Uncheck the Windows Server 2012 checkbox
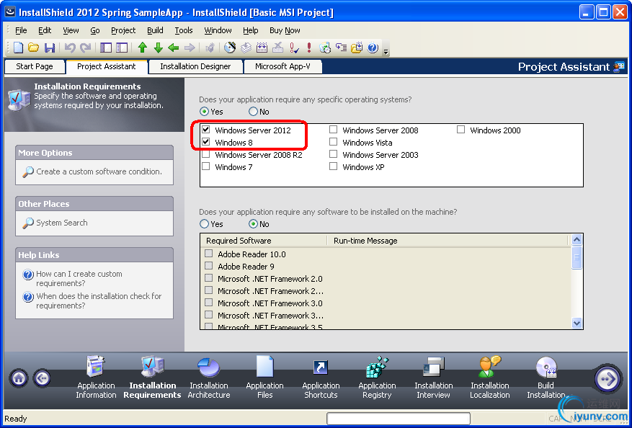 206,130
